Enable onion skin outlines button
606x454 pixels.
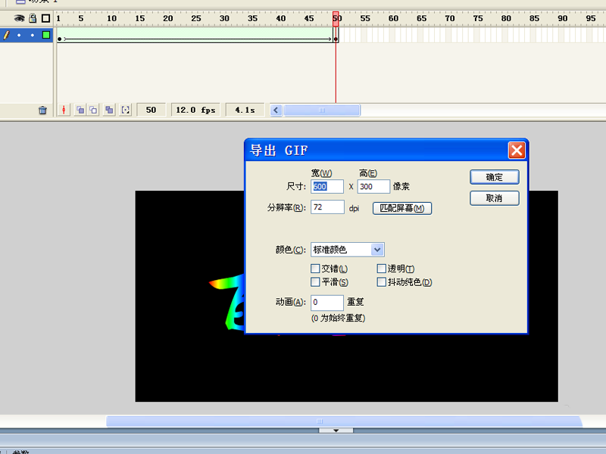[x=93, y=110]
